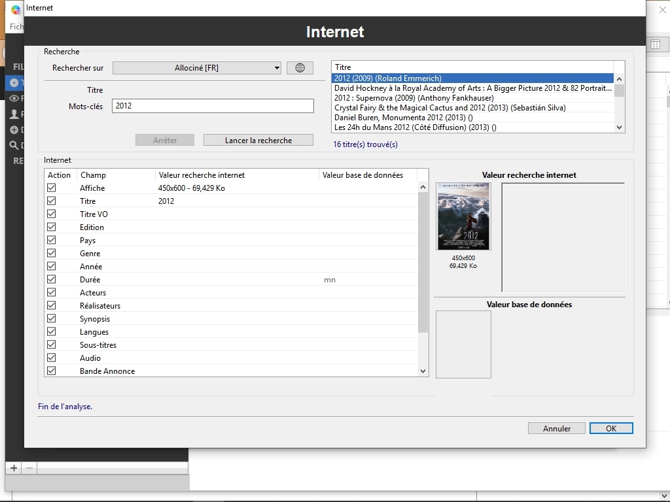Disable the Bande Annonce checkbox
Viewport: 670px width, 502px height.
point(51,371)
